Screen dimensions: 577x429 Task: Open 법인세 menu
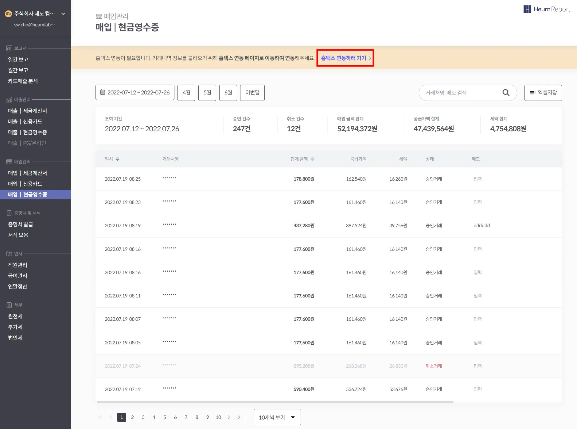point(15,338)
